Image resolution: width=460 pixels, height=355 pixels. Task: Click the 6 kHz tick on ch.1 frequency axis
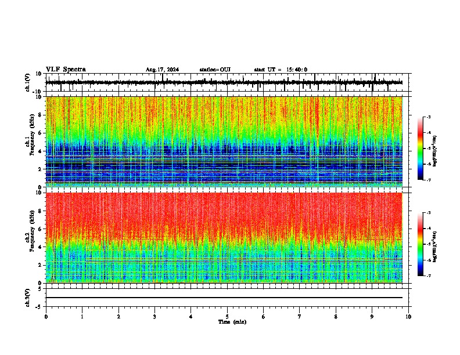coord(41,133)
